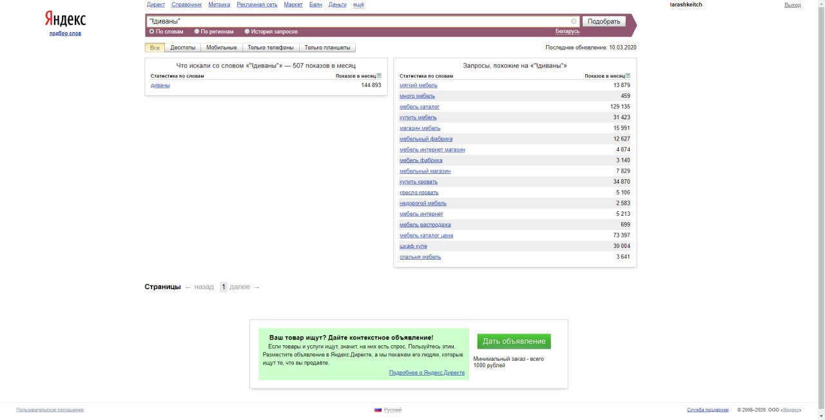Switch to 'Только телефоны' tab

tap(271, 48)
